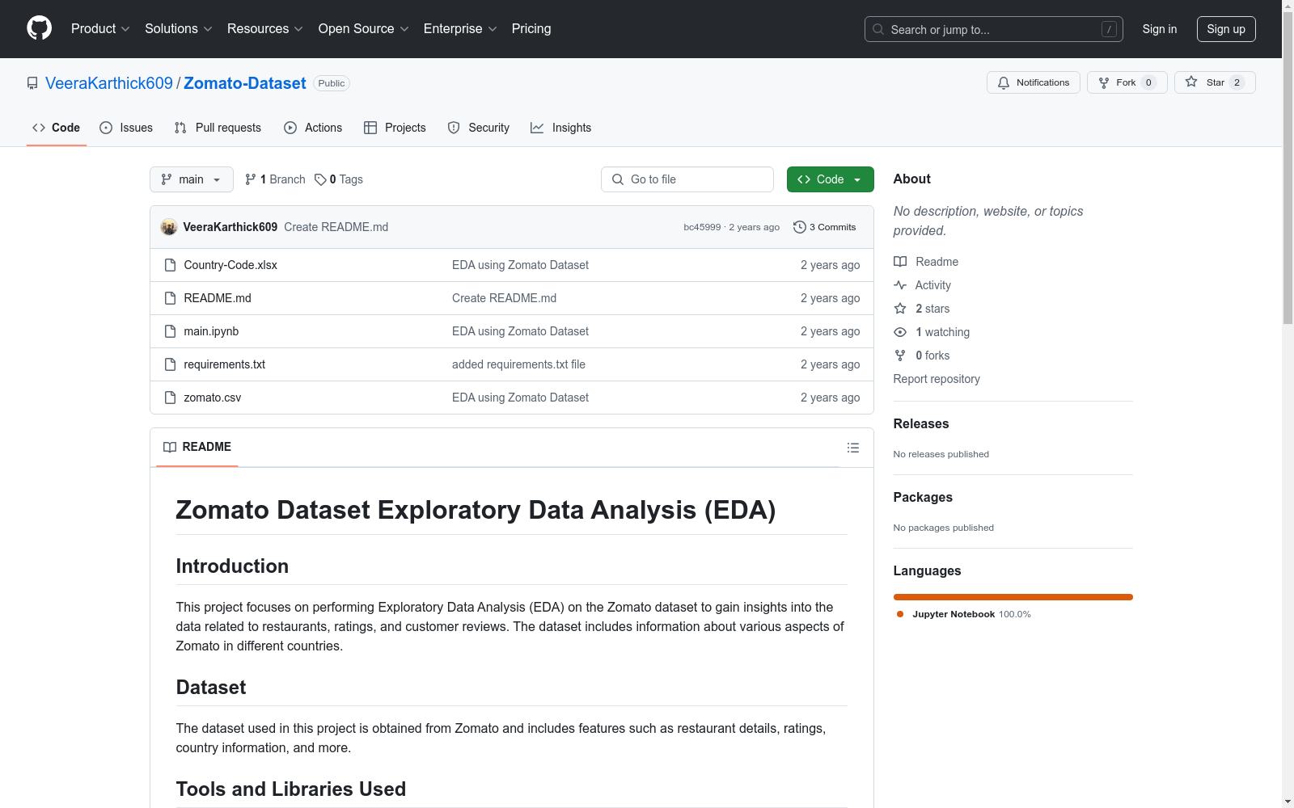Image resolution: width=1294 pixels, height=808 pixels.
Task: Click the slash shortcut icon in search
Action: tap(1109, 29)
